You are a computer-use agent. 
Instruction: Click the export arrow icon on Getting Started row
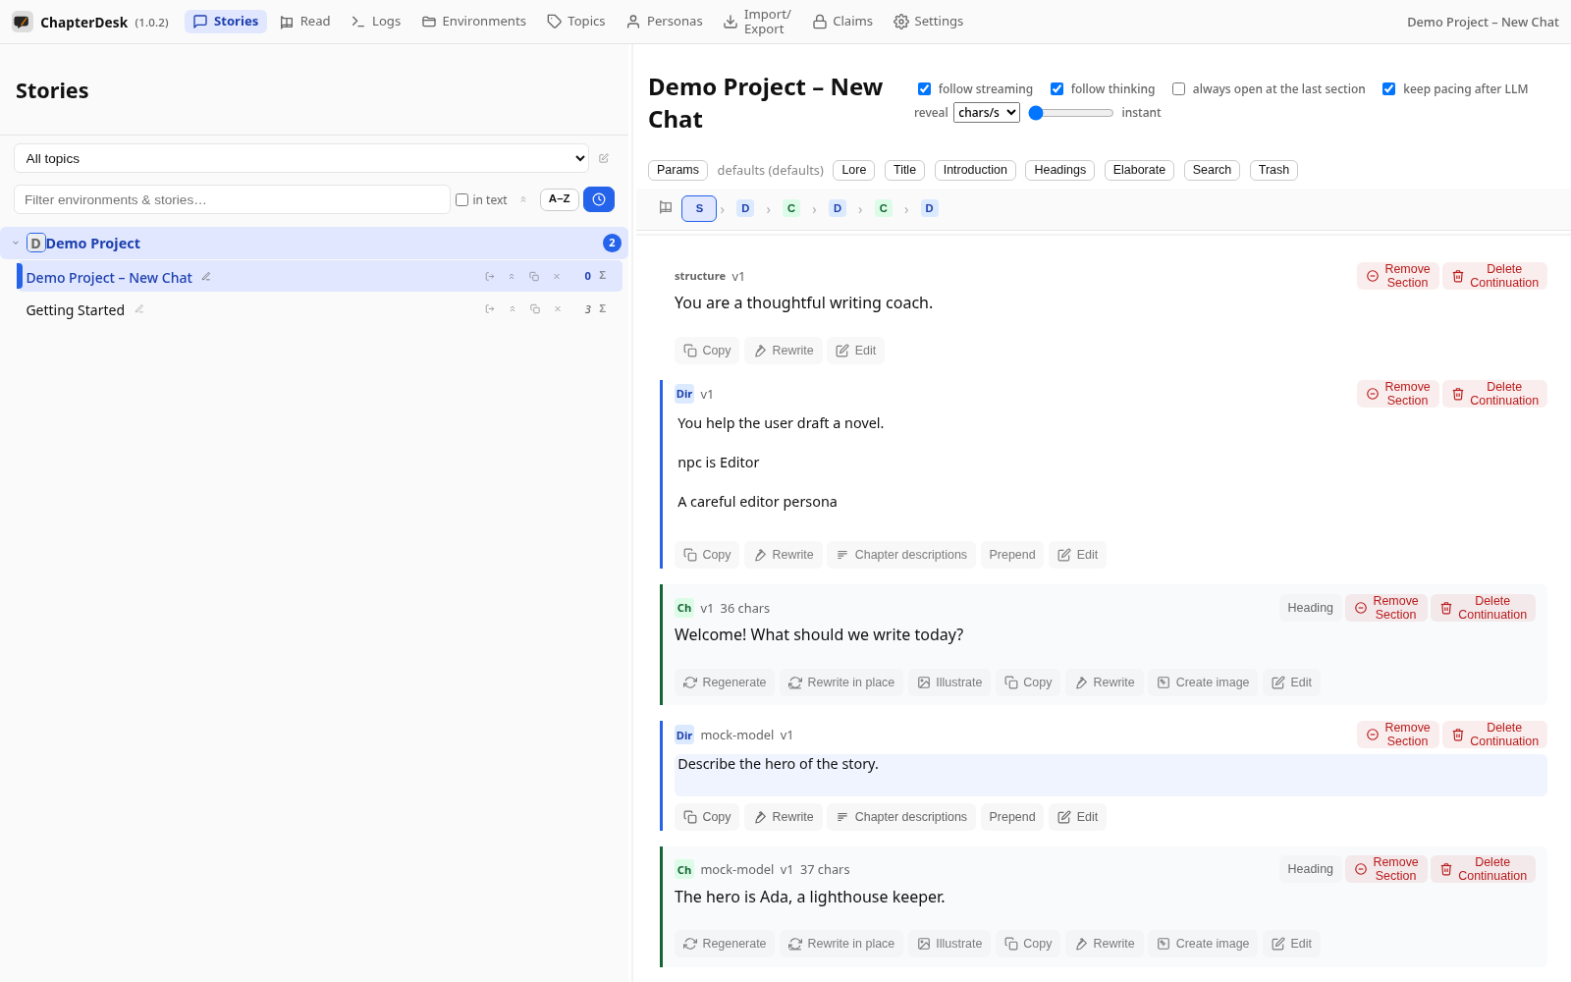point(490,309)
